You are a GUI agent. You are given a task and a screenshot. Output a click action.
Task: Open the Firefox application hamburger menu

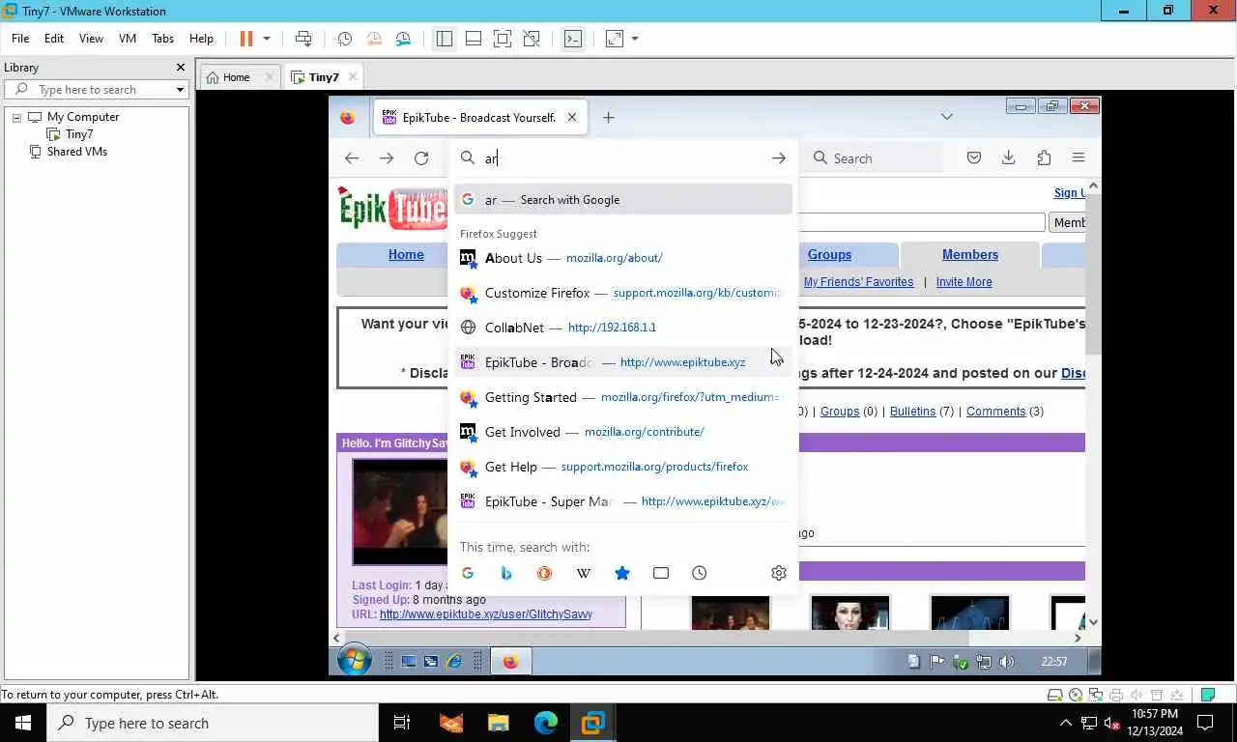click(x=1079, y=158)
